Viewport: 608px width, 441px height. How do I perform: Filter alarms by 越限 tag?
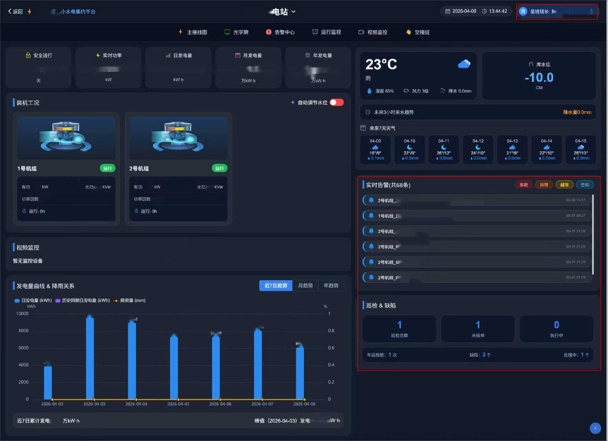[x=564, y=185]
